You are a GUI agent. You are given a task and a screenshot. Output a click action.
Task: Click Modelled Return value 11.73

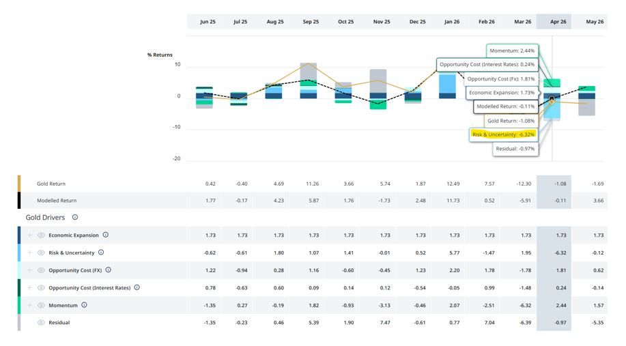point(453,201)
